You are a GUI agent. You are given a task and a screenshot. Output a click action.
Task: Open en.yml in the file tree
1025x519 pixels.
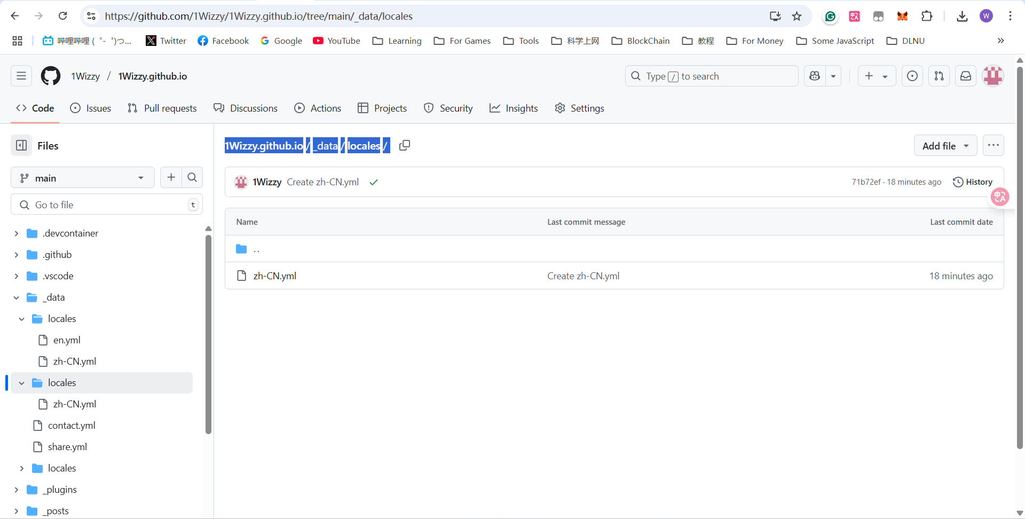[67, 340]
